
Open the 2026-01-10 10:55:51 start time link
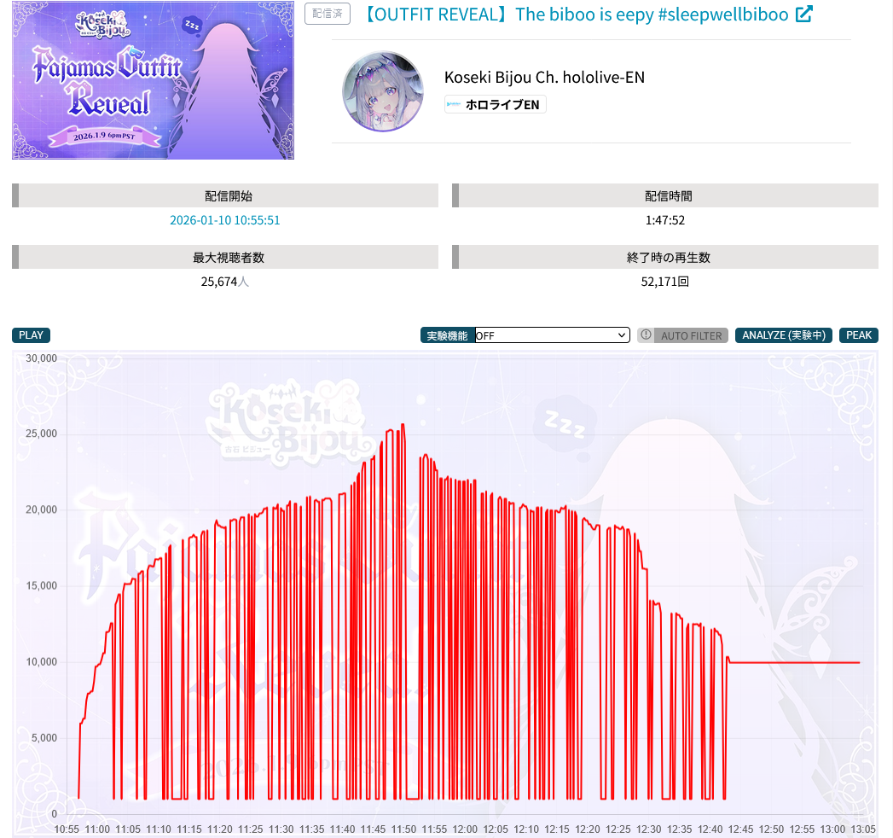pyautogui.click(x=225, y=220)
